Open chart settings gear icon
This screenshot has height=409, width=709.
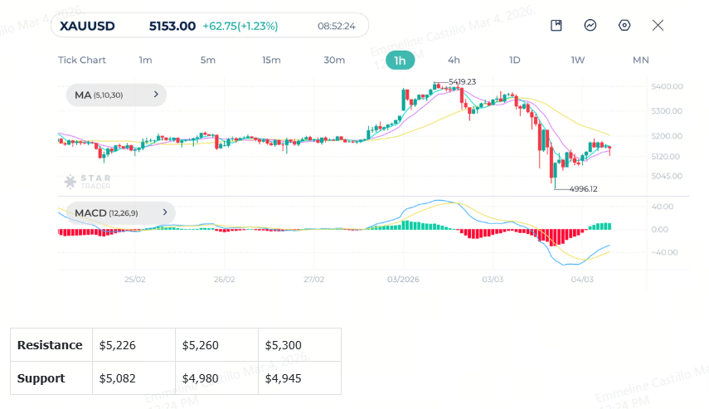coord(624,26)
